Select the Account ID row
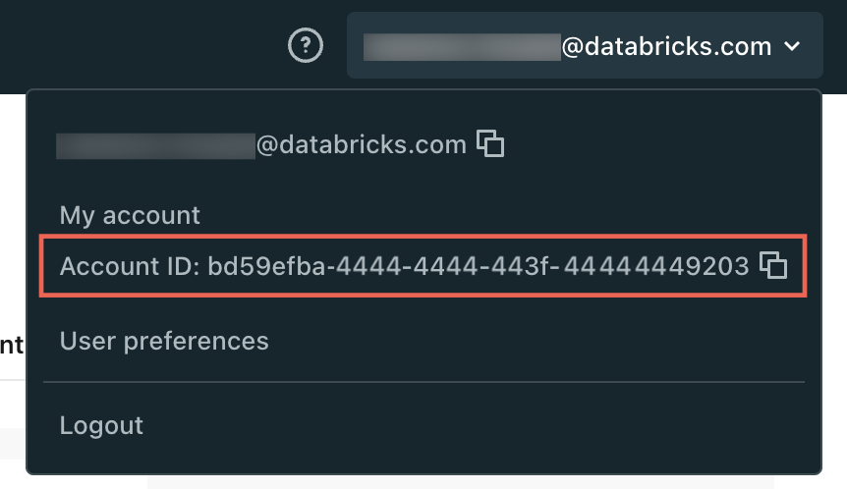The width and height of the screenshot is (847, 489). click(423, 265)
